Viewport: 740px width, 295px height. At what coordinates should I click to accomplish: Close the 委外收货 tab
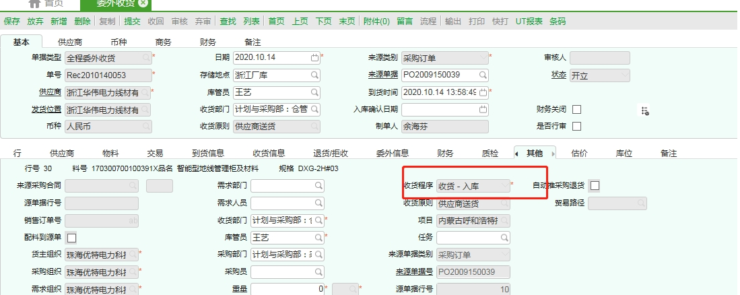pyautogui.click(x=143, y=3)
